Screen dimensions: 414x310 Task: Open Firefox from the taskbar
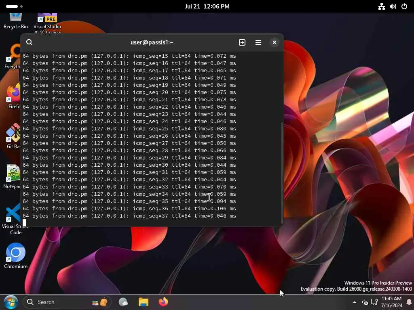(x=163, y=302)
